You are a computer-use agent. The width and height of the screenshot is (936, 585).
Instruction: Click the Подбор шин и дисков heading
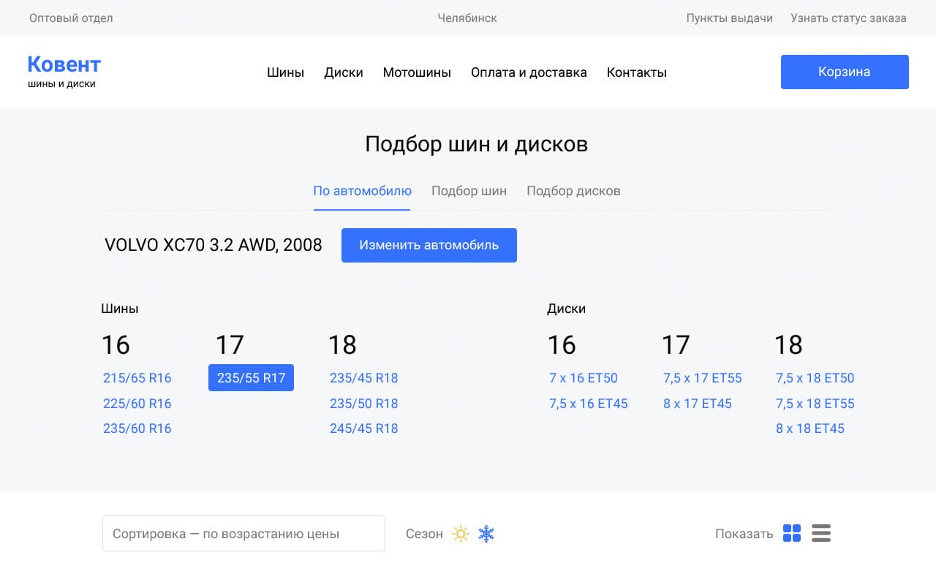click(x=476, y=144)
